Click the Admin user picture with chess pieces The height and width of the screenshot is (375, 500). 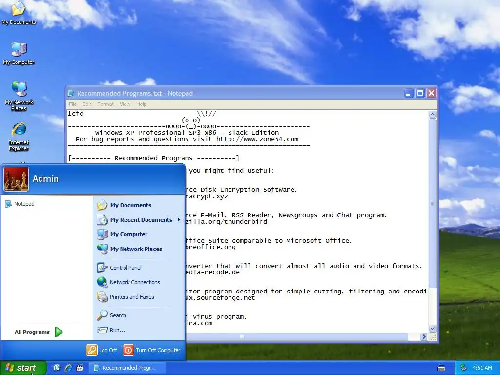point(16,179)
